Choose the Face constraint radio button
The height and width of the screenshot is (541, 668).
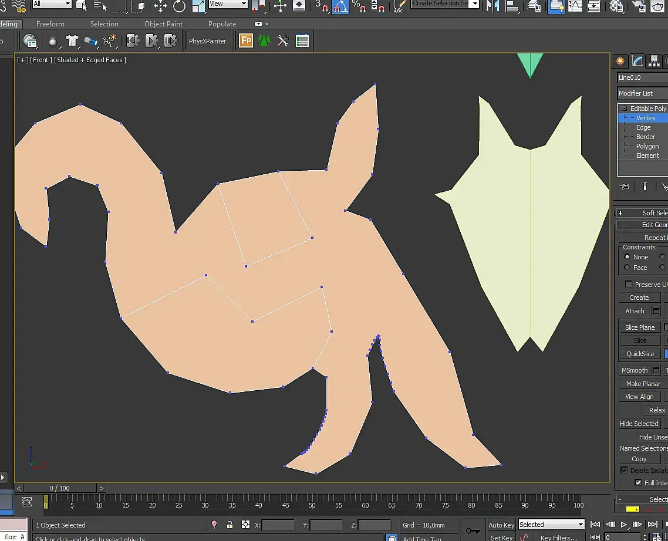pyautogui.click(x=627, y=268)
